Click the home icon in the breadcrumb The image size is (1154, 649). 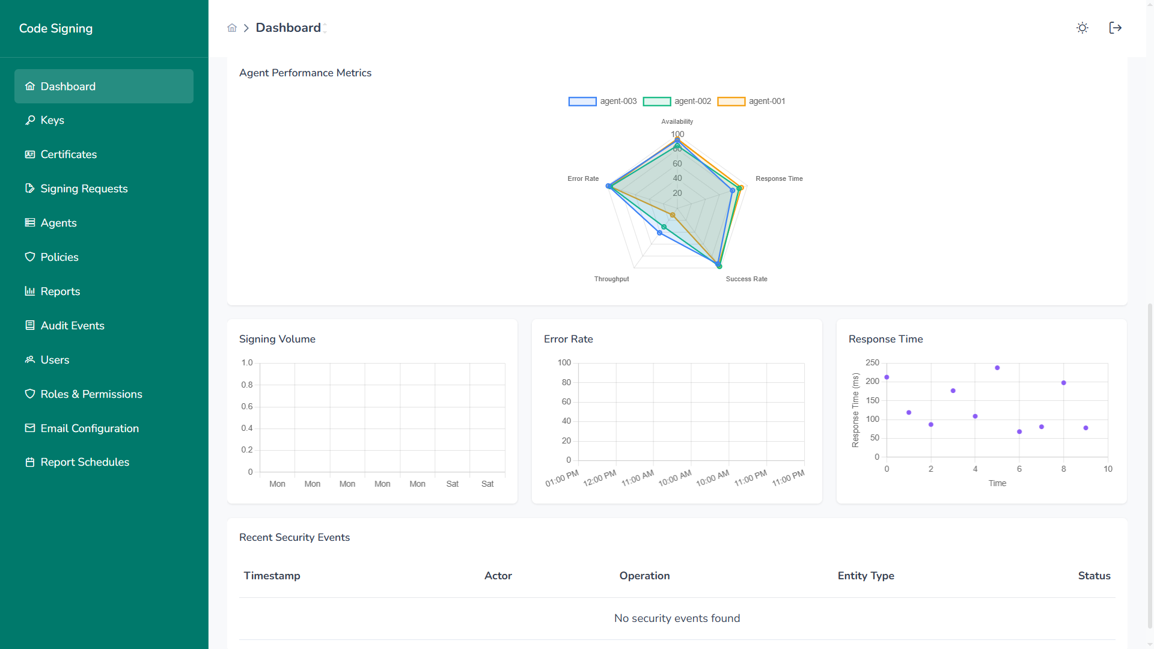pos(232,28)
